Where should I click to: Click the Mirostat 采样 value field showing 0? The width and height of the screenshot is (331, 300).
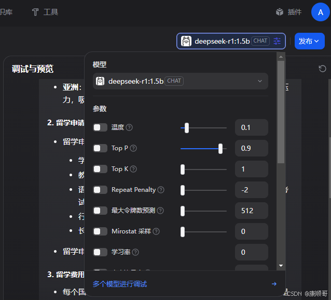click(252, 231)
